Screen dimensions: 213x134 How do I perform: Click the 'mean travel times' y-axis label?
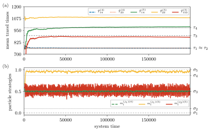(x=7, y=30)
